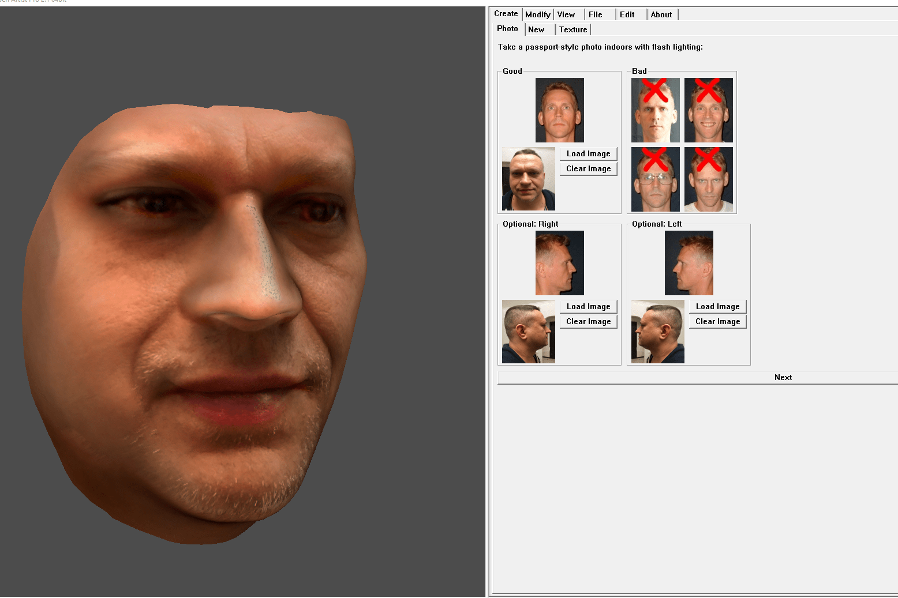The width and height of the screenshot is (898, 598).
Task: Load Image for Optional: Right profile
Action: pyautogui.click(x=589, y=306)
